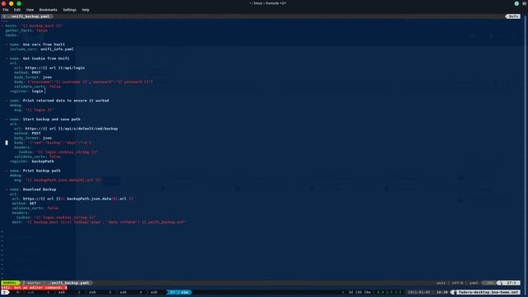Click the red E492 error message
This screenshot has width=528, height=297.
[x=34, y=288]
